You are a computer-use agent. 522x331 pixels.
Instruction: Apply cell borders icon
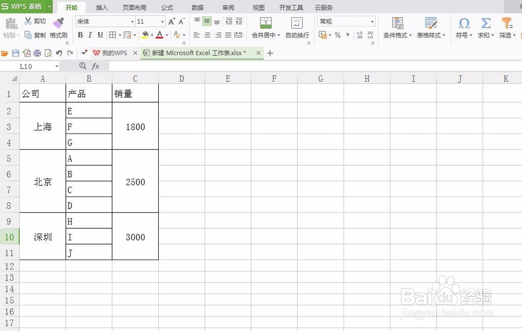(113, 35)
